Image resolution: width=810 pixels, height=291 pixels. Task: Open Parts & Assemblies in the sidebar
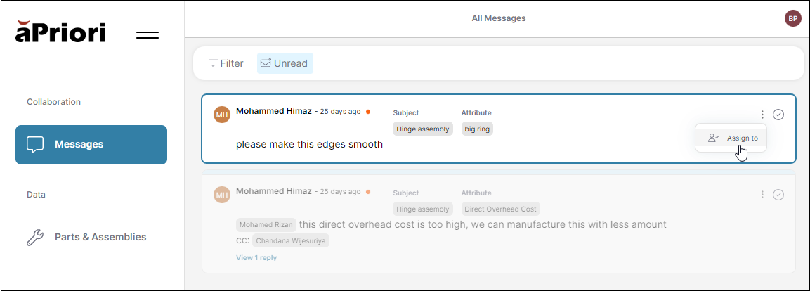100,238
